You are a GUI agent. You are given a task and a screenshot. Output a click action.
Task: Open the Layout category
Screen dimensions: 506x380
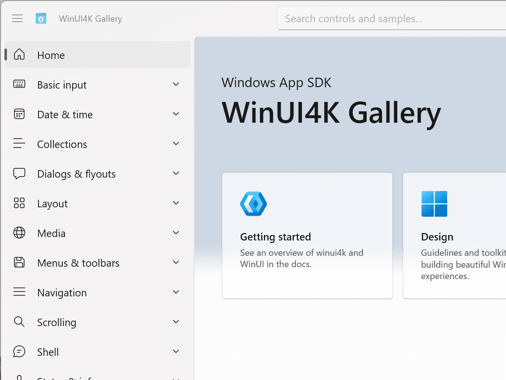[x=97, y=203]
